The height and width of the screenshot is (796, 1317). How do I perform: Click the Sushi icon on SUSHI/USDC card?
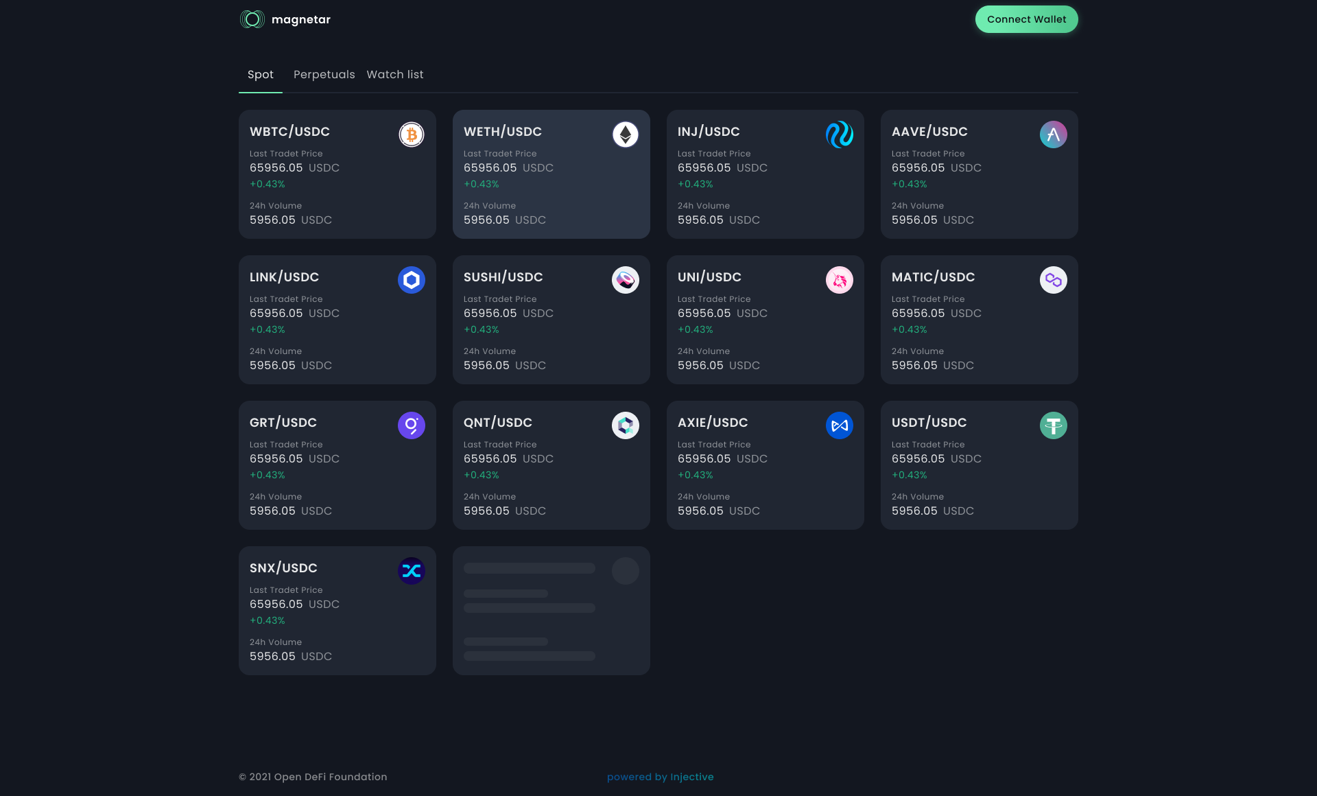point(626,280)
